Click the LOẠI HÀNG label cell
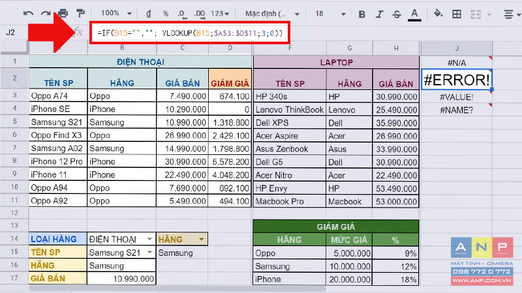The width and height of the screenshot is (522, 293). click(58, 239)
